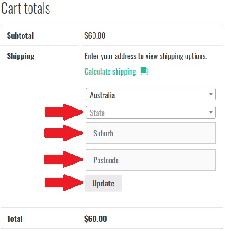Click the 'Enter your address' shipping message

pos(146,56)
